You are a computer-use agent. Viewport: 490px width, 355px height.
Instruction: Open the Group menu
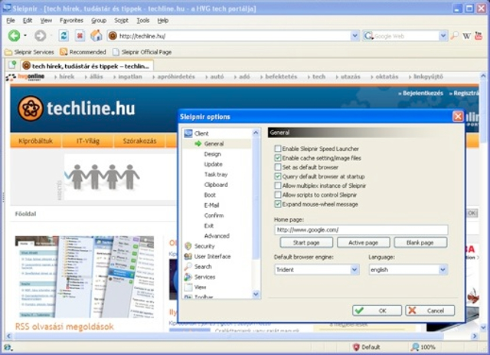[99, 21]
